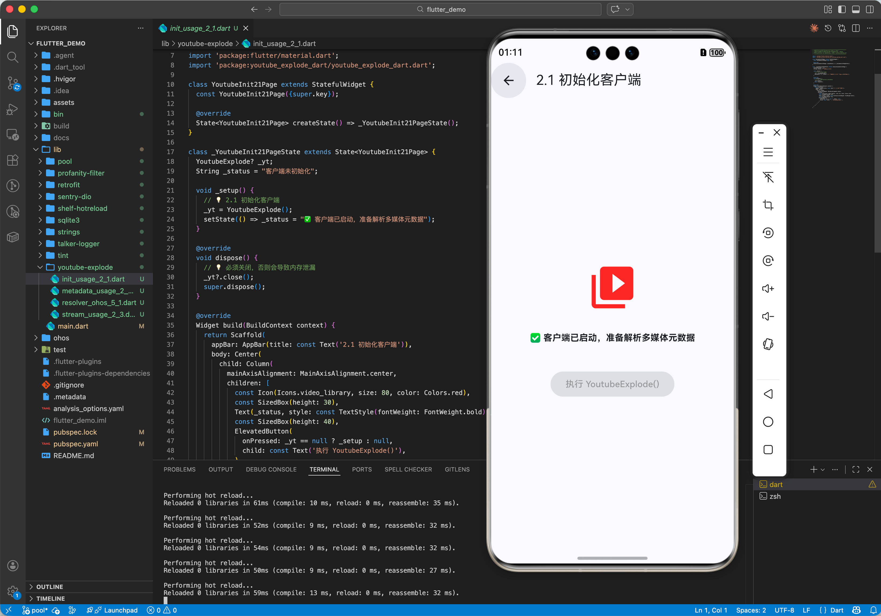Open the Extensions view
This screenshot has height=616, width=881.
click(x=13, y=160)
